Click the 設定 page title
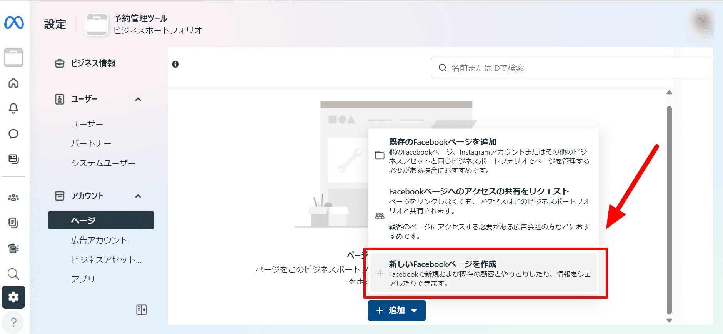This screenshot has height=334, width=723. [x=55, y=24]
